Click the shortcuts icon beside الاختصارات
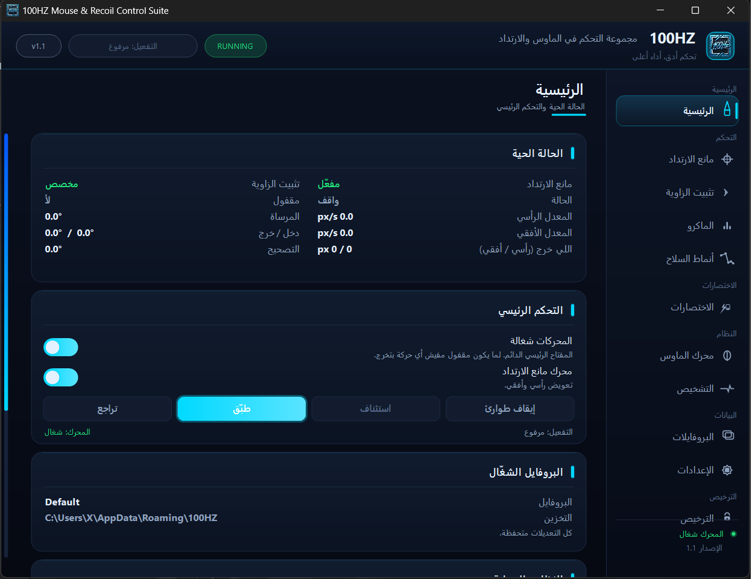Viewport: 752px width, 579px height. point(726,307)
